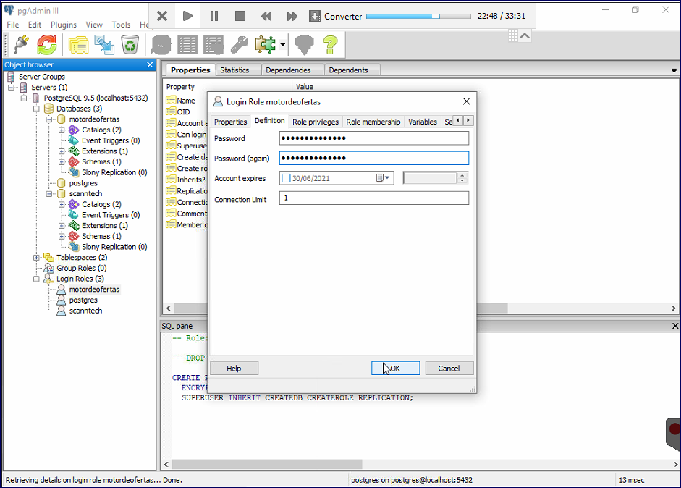The image size is (681, 488).
Task: Collapse the Login Roles (3) node
Action: coord(36,279)
